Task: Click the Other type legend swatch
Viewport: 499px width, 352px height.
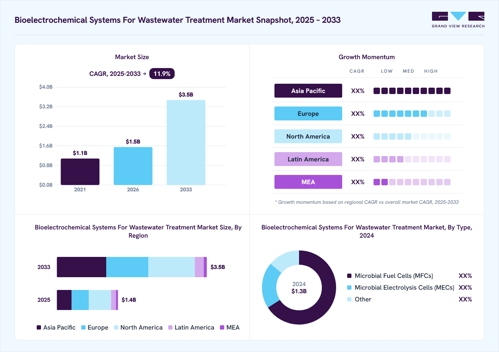Action: (349, 299)
